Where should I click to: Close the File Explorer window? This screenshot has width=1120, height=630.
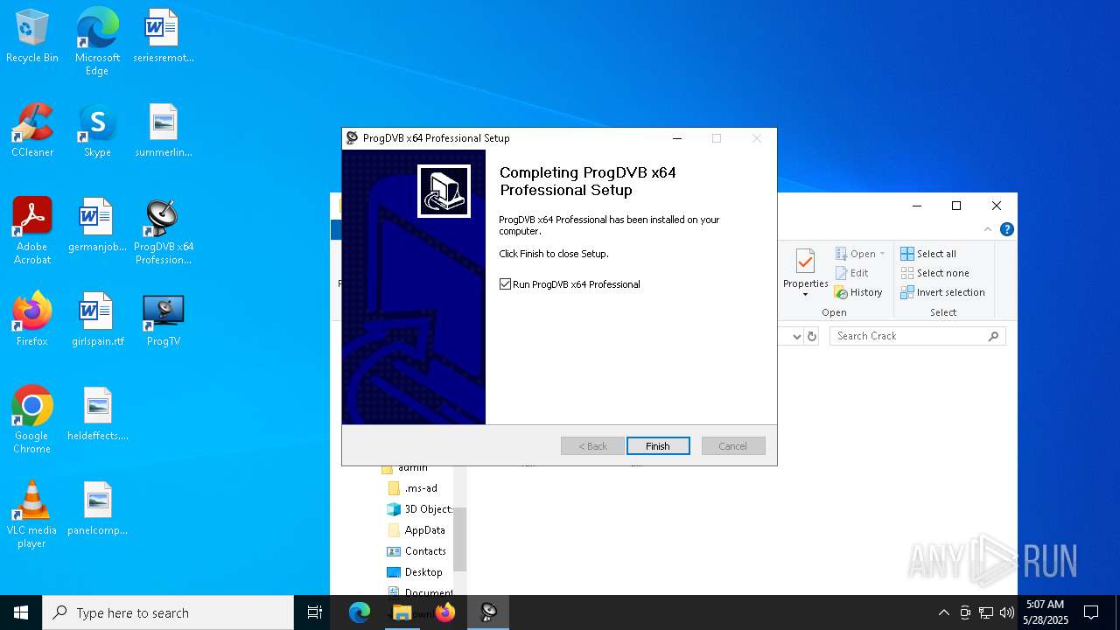[997, 206]
